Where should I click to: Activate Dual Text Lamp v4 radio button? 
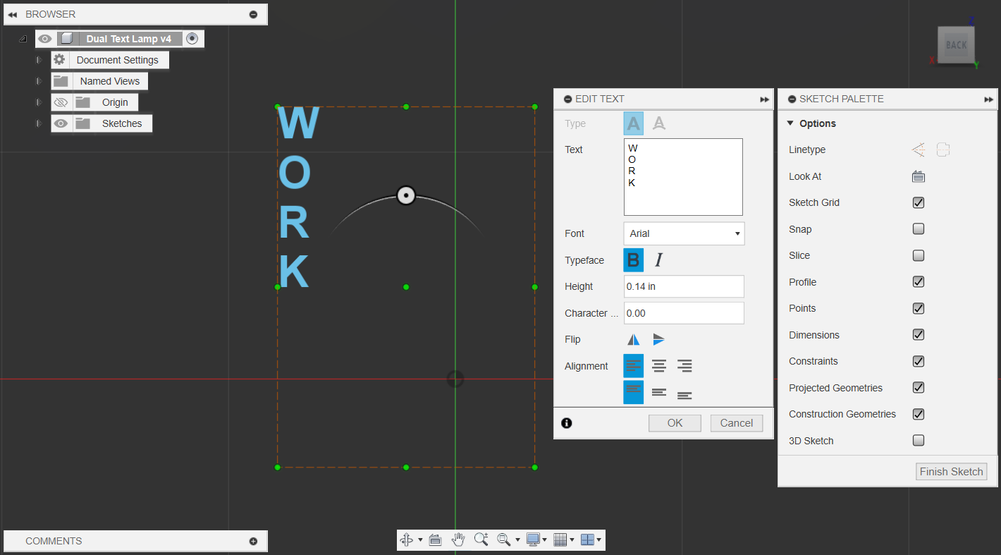192,39
